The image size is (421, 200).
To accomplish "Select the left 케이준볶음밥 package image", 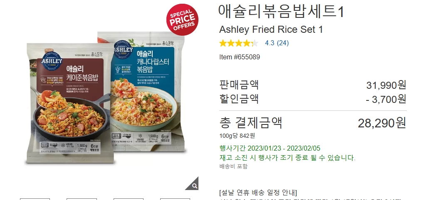I will pyautogui.click(x=69, y=102).
